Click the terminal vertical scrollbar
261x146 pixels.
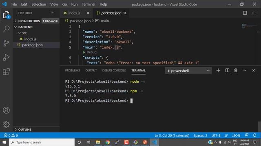tap(259, 127)
